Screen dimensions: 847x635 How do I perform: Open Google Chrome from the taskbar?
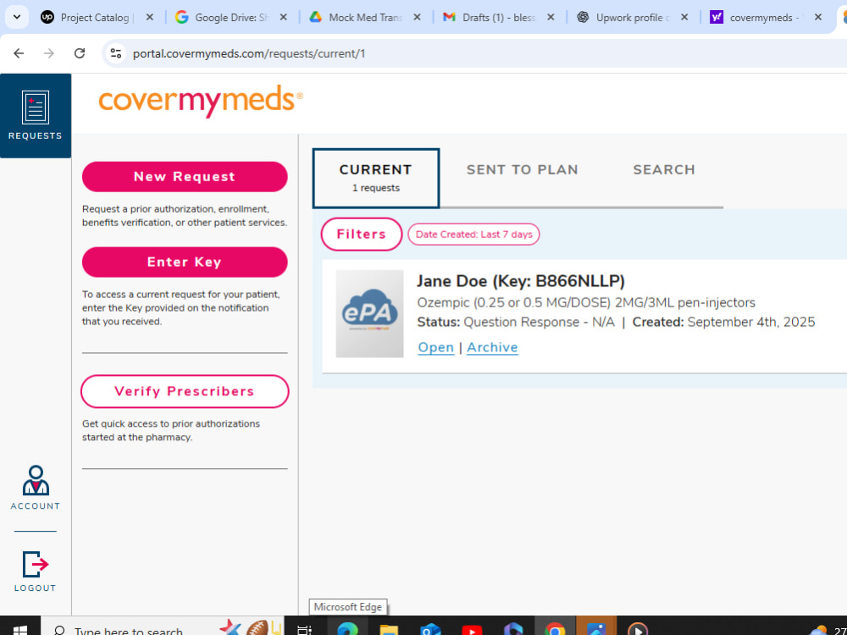(x=555, y=629)
